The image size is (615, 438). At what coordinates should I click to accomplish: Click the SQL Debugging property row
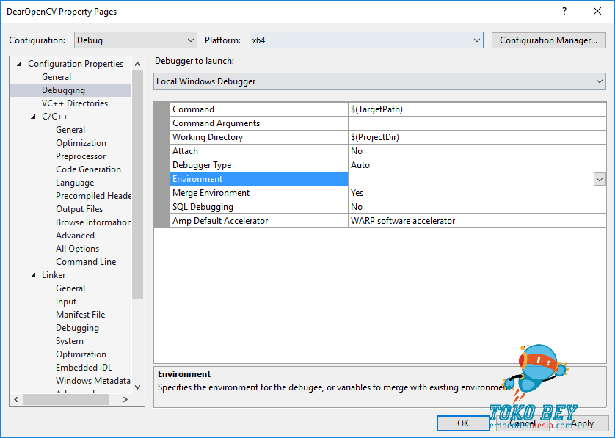(259, 207)
